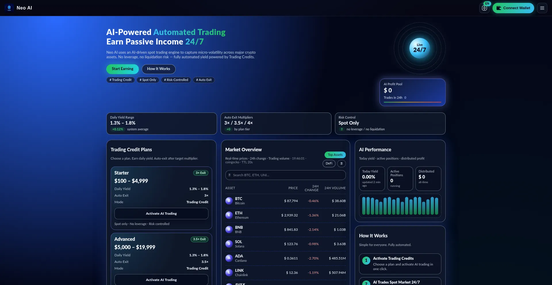Click the refresh icon next to DeFi filter
552x285 pixels.
click(x=341, y=164)
